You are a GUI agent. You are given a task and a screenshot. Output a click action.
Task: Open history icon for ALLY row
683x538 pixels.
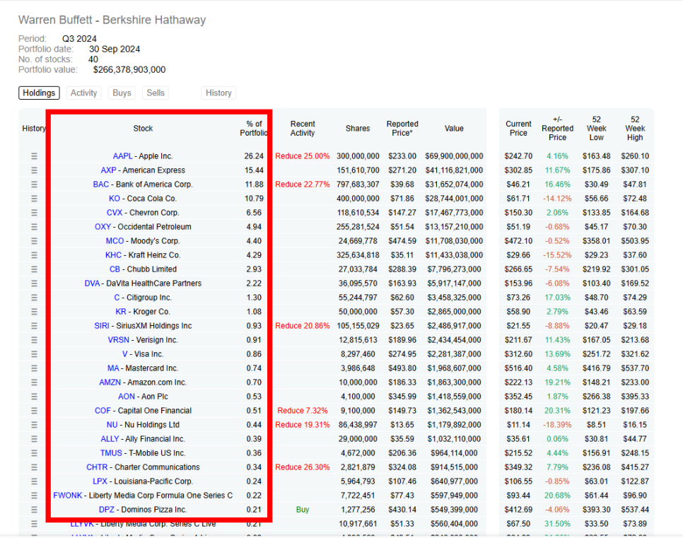(x=34, y=439)
